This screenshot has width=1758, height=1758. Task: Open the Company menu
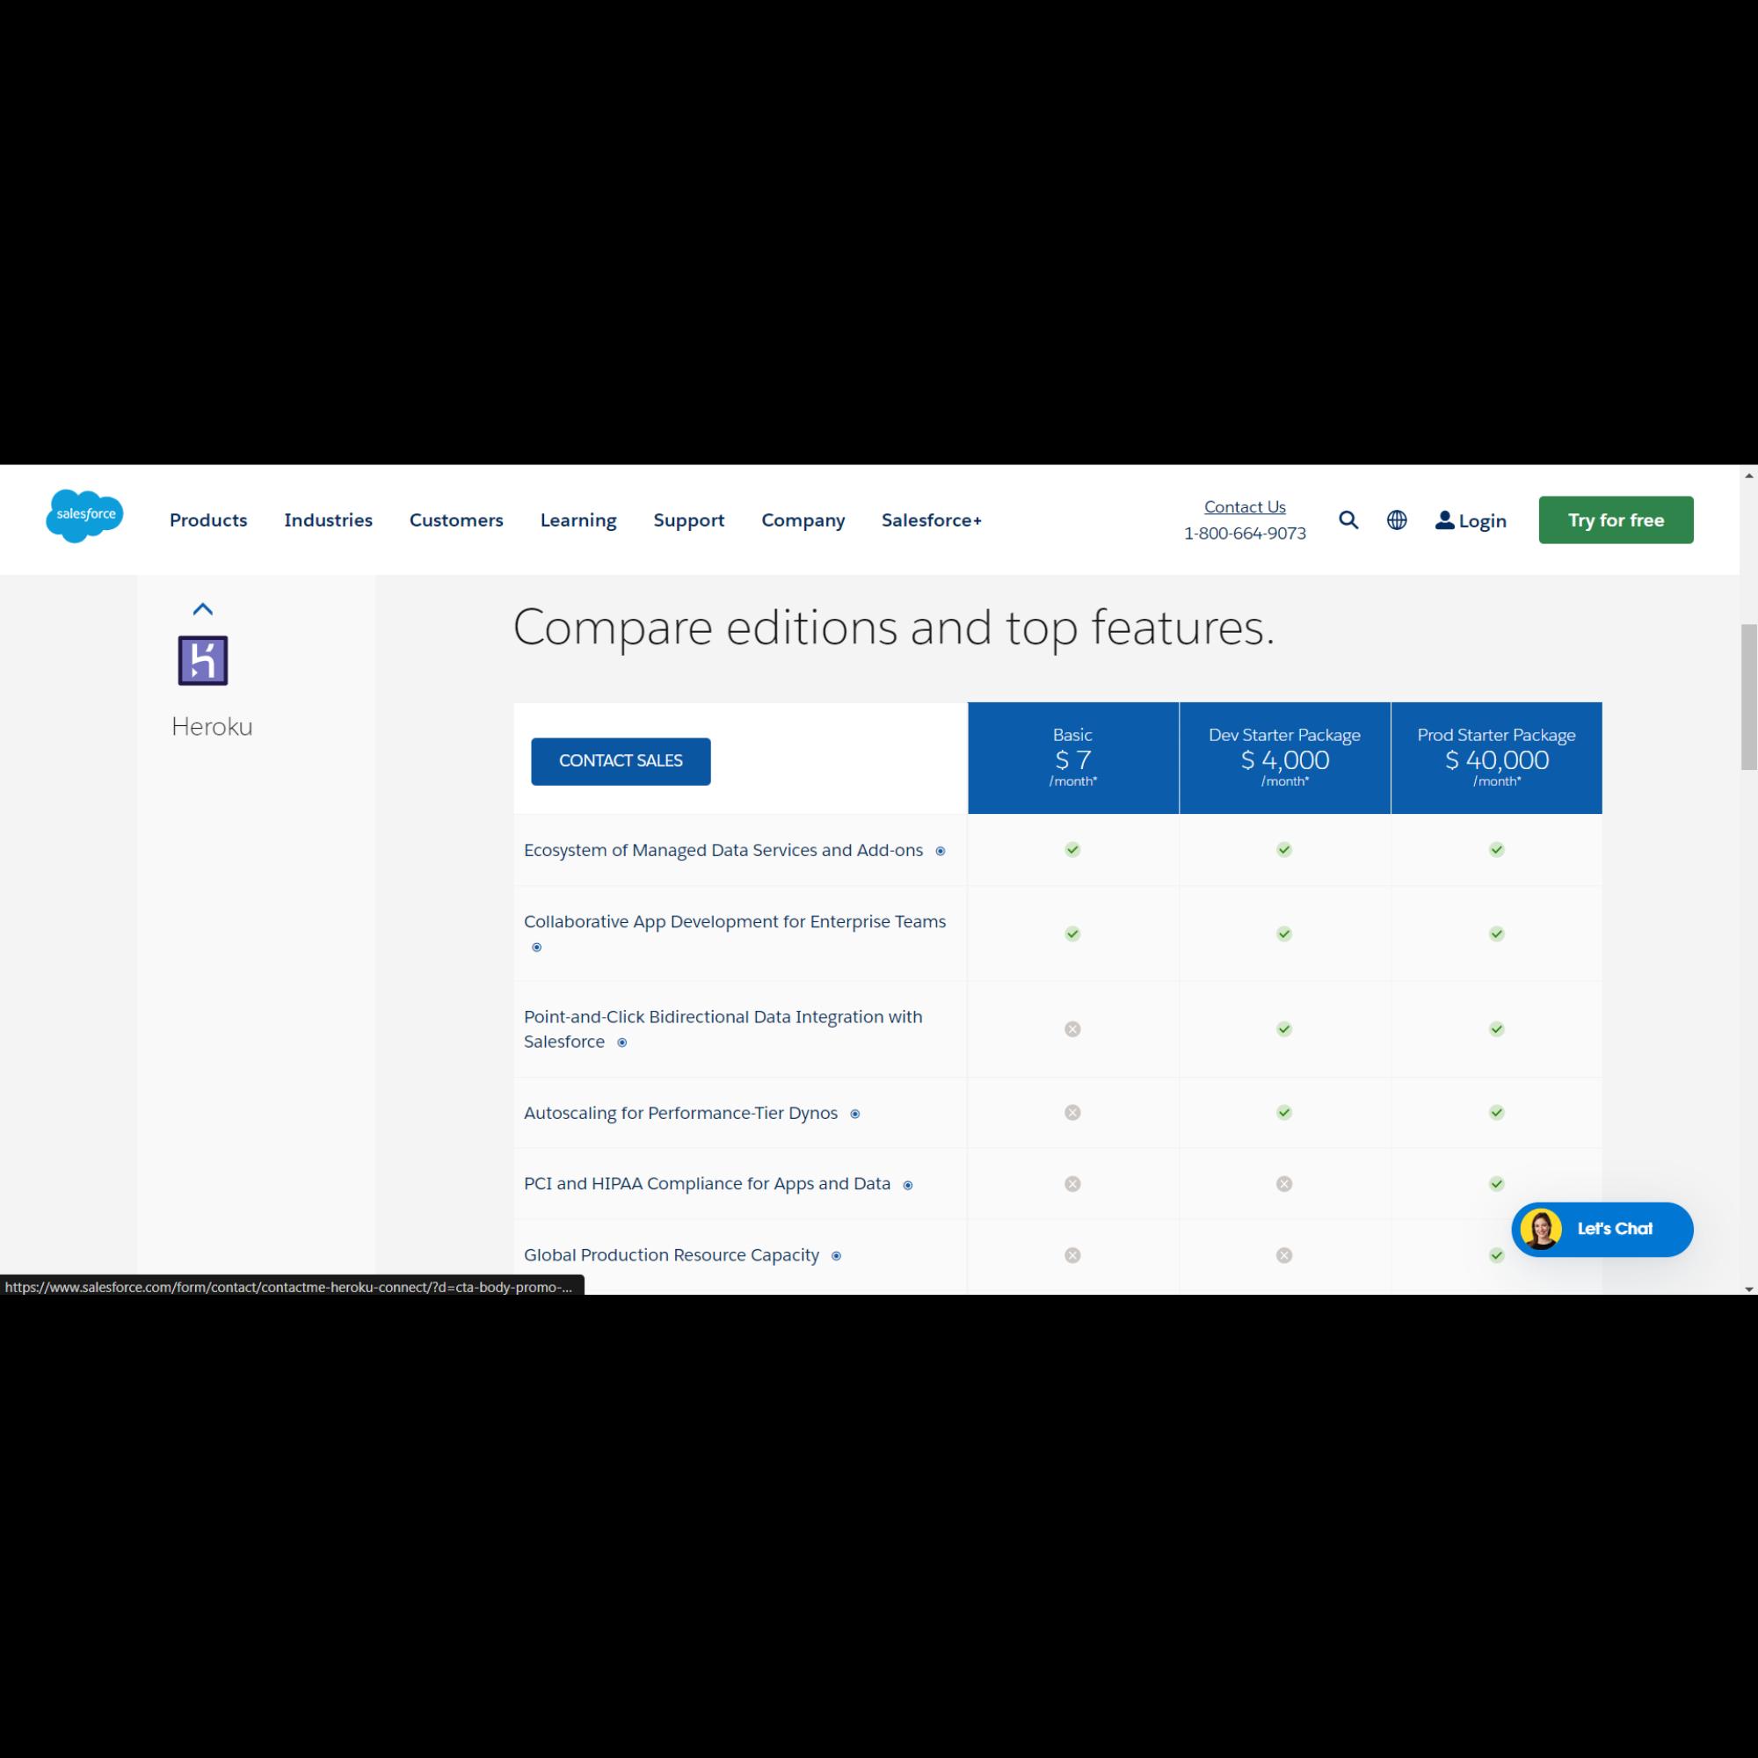tap(803, 519)
